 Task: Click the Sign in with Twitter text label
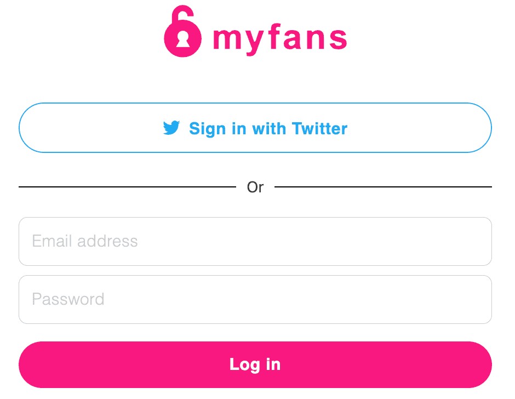[268, 128]
